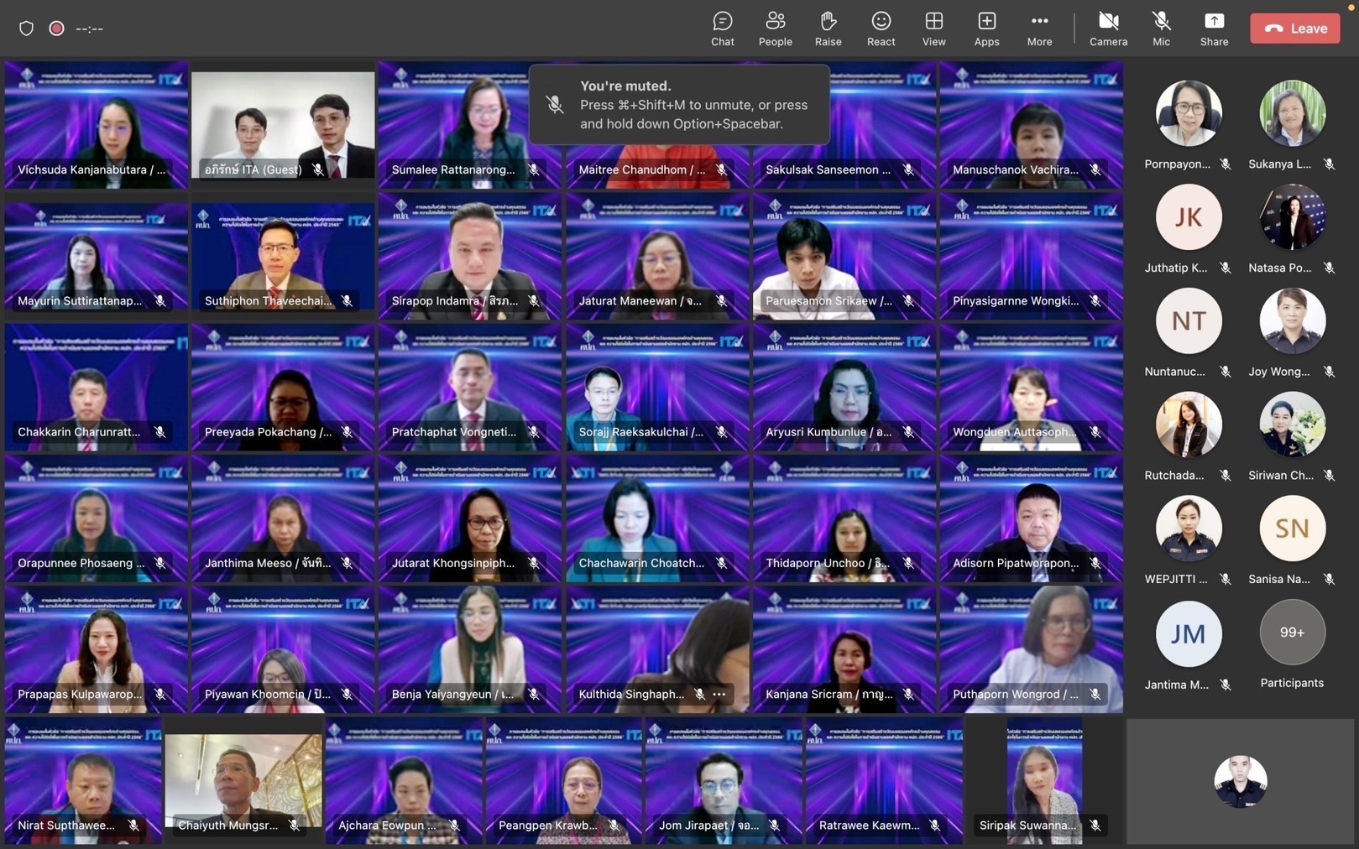Open the View layout options

933,29
